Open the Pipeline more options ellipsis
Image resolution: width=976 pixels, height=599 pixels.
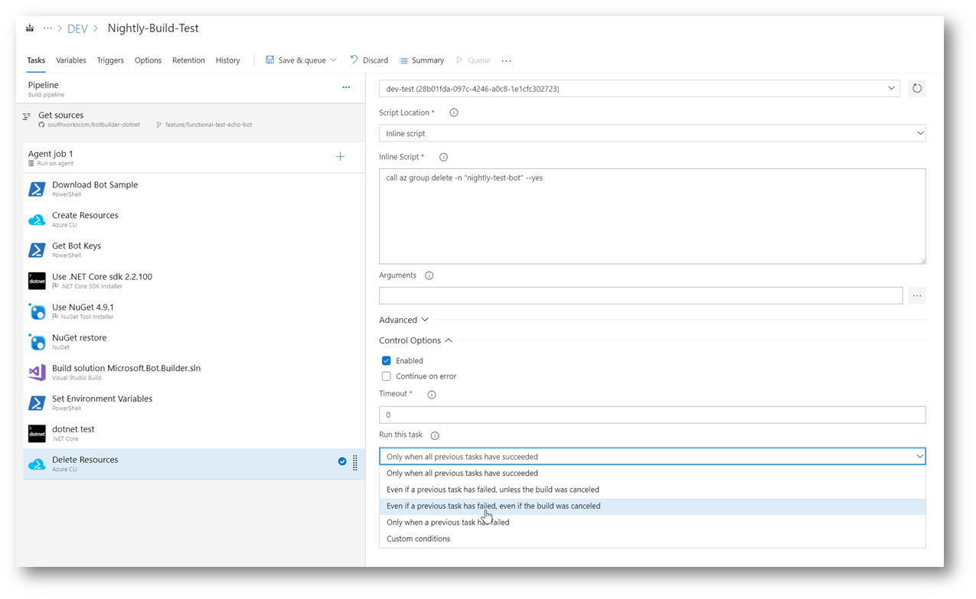(x=346, y=87)
